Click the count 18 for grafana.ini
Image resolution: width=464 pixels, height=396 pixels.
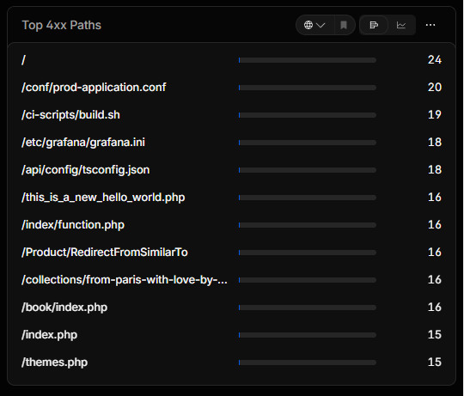click(435, 143)
